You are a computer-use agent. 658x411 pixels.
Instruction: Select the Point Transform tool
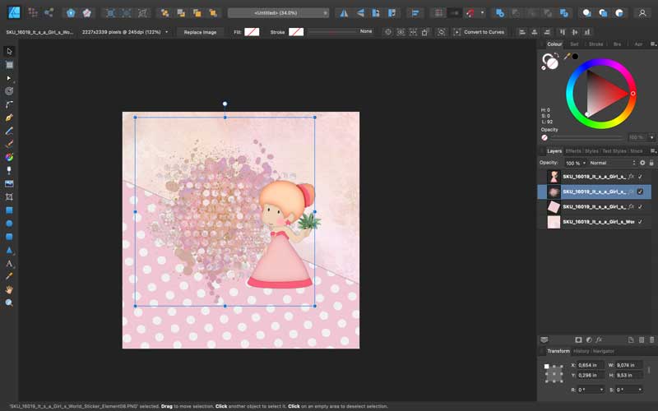[9, 91]
